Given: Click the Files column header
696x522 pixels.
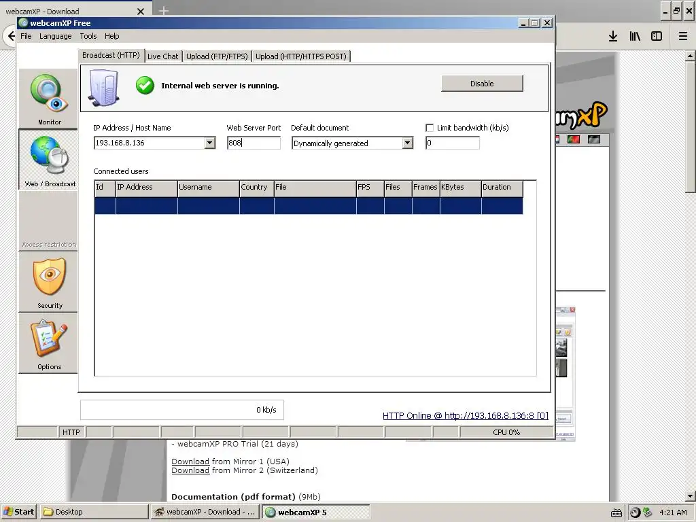Looking at the screenshot, I should (398, 188).
